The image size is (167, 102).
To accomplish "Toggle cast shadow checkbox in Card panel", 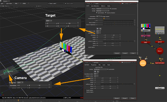I will tap(97, 13).
